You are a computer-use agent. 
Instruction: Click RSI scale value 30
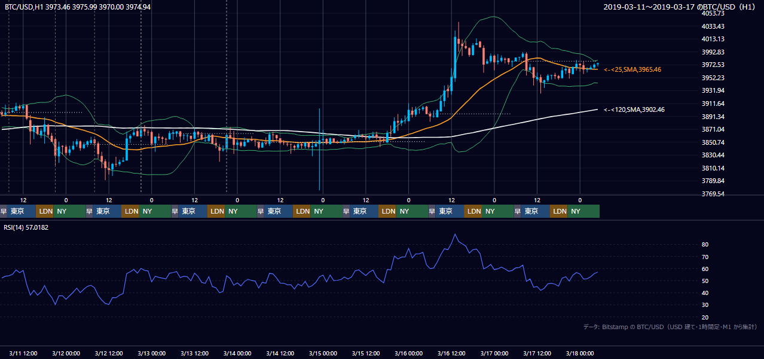click(705, 305)
